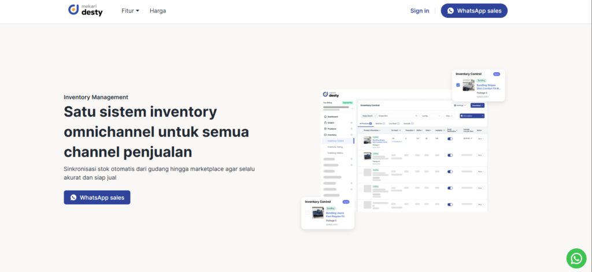Open the All Location dropdown in preview
The height and width of the screenshot is (272, 592).
472,116
